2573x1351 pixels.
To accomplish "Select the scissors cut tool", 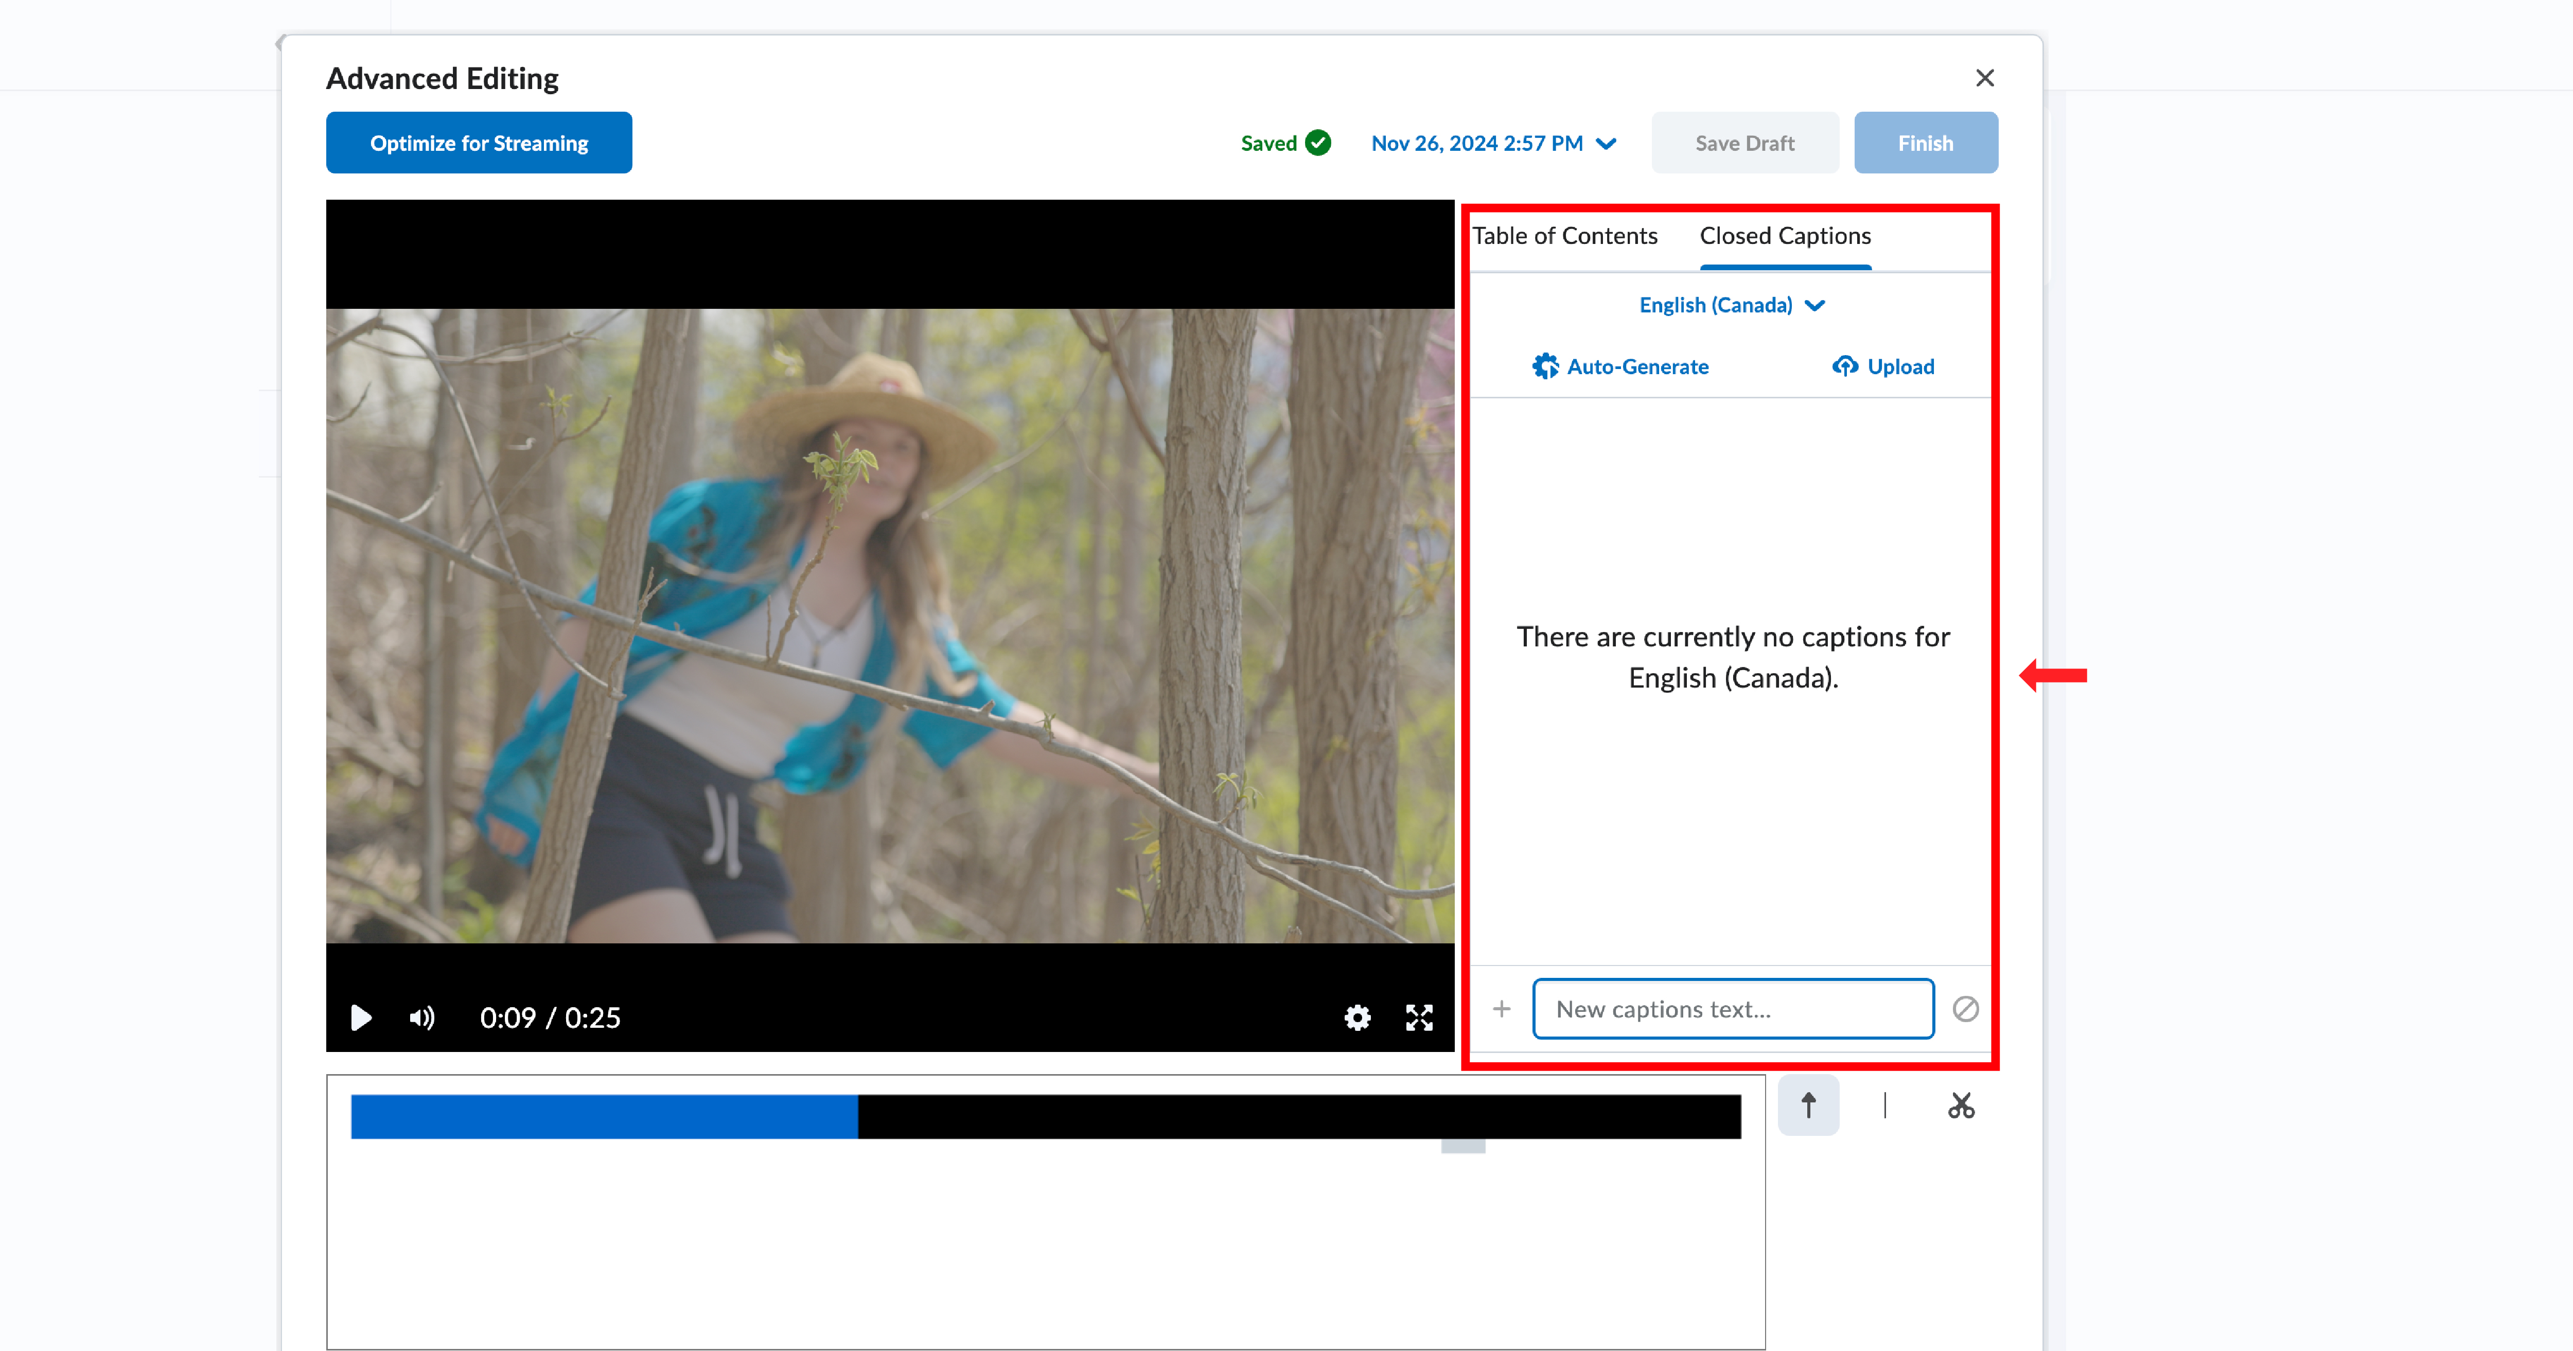I will coord(1961,1105).
